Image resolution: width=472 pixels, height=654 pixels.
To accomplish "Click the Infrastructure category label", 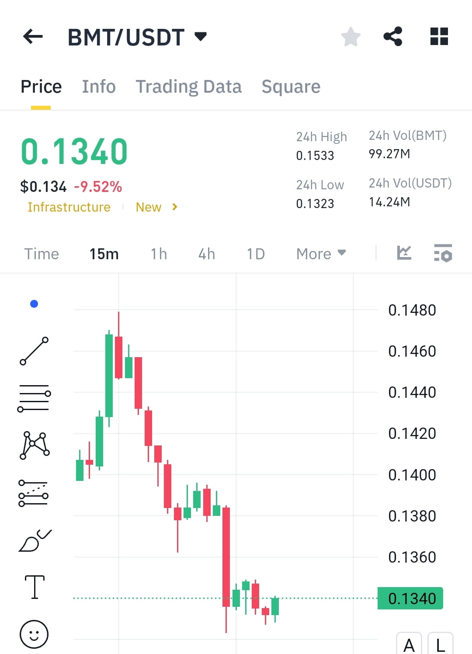I will click(69, 207).
